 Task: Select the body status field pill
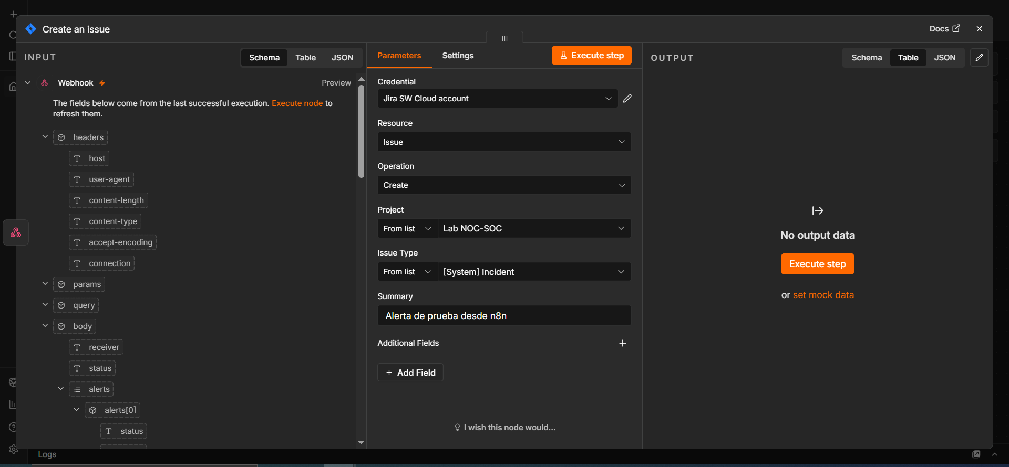pyautogui.click(x=92, y=368)
